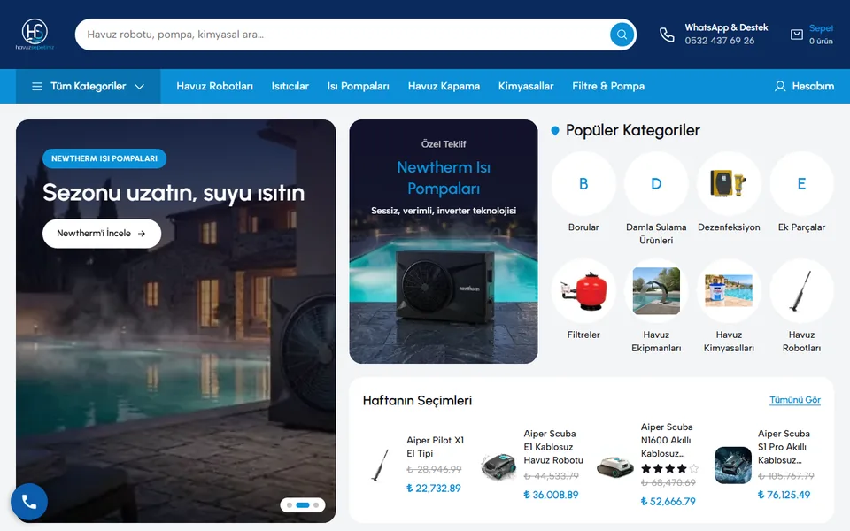Open the Damla Sulama category circle

coord(656,184)
